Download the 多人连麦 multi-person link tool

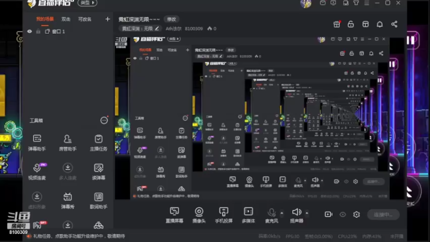pos(68,172)
